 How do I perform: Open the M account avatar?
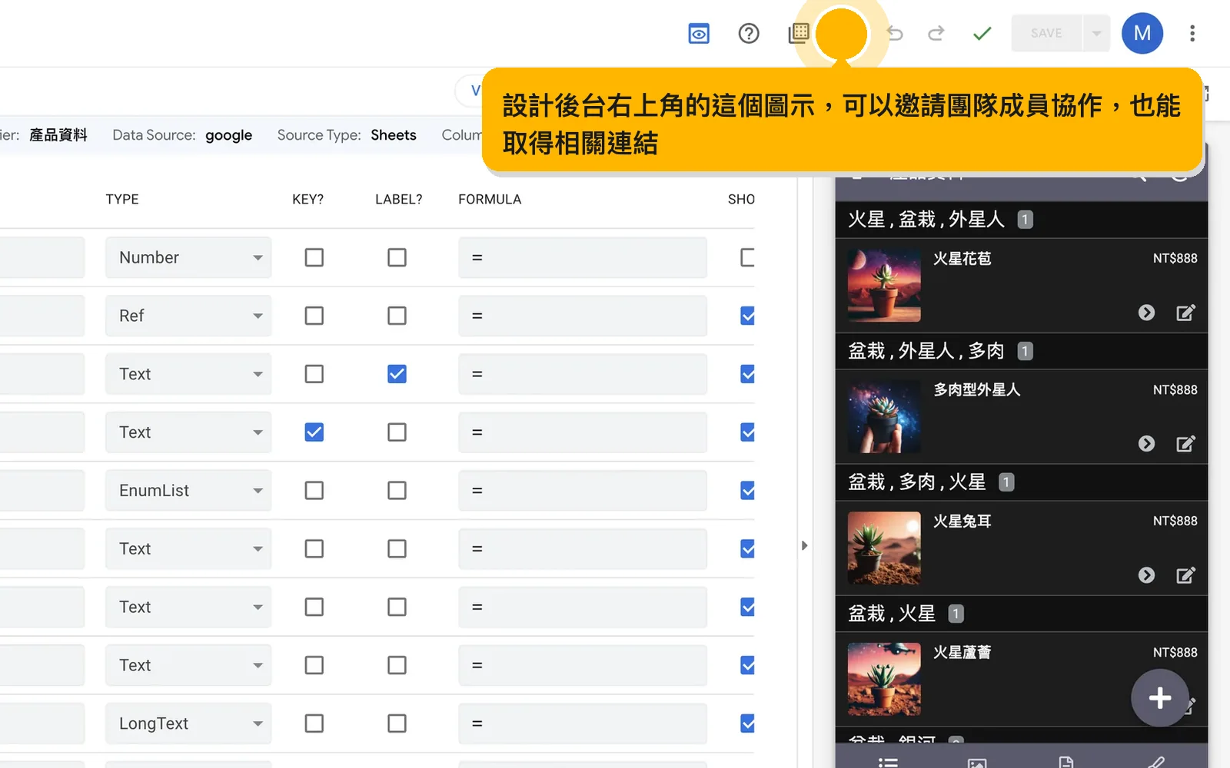tap(1142, 34)
